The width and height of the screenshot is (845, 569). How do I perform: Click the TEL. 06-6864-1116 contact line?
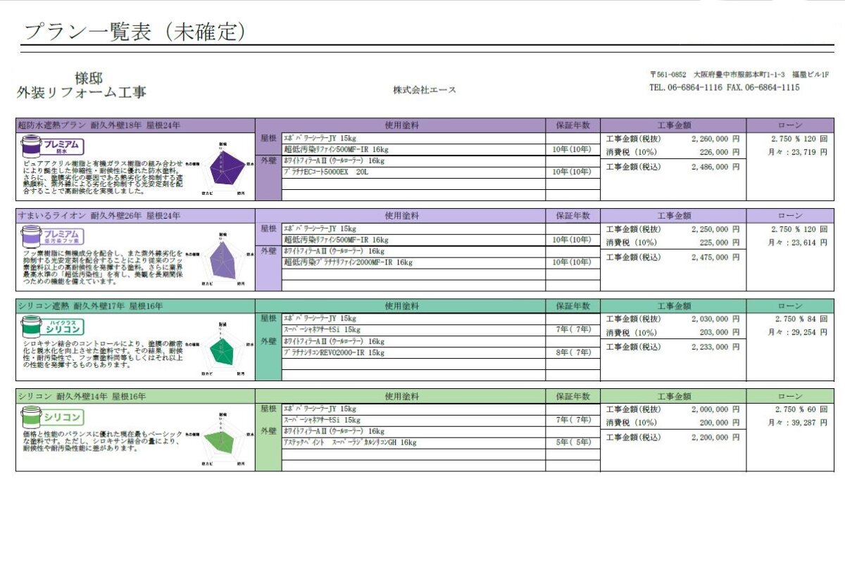pyautogui.click(x=724, y=87)
